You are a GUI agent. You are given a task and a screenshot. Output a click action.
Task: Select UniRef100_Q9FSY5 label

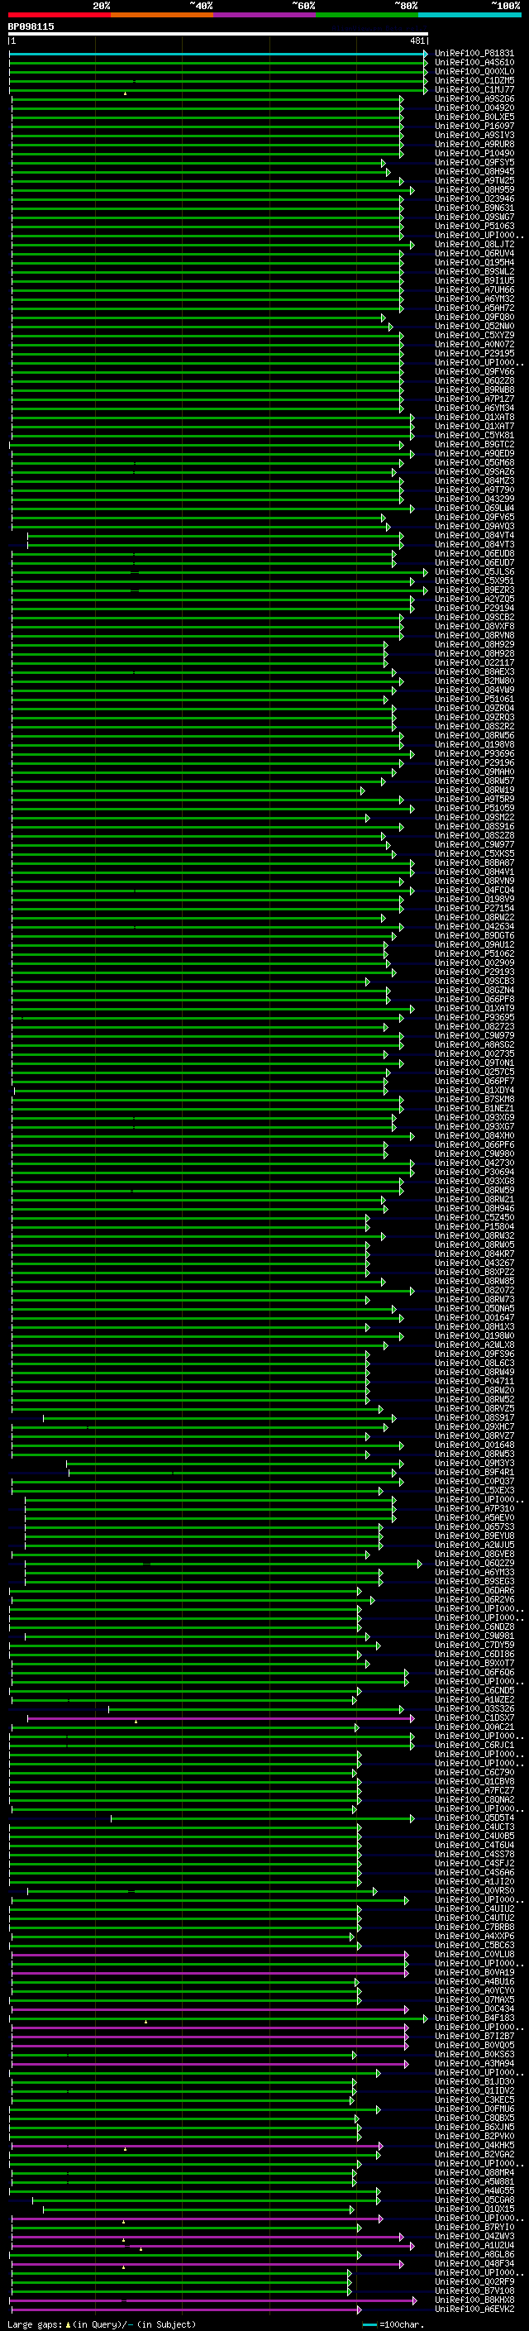[474, 162]
